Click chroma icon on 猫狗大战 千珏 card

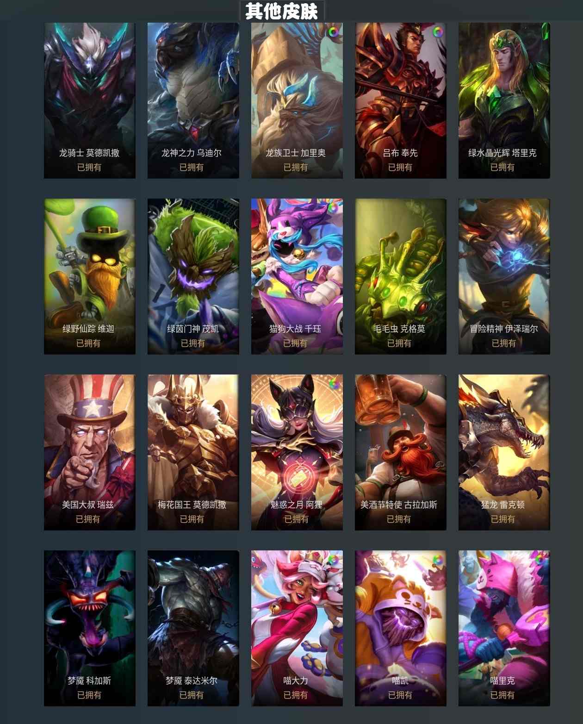333,208
